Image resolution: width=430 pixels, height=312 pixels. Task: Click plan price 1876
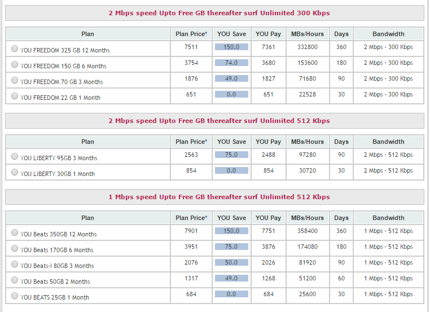point(191,78)
